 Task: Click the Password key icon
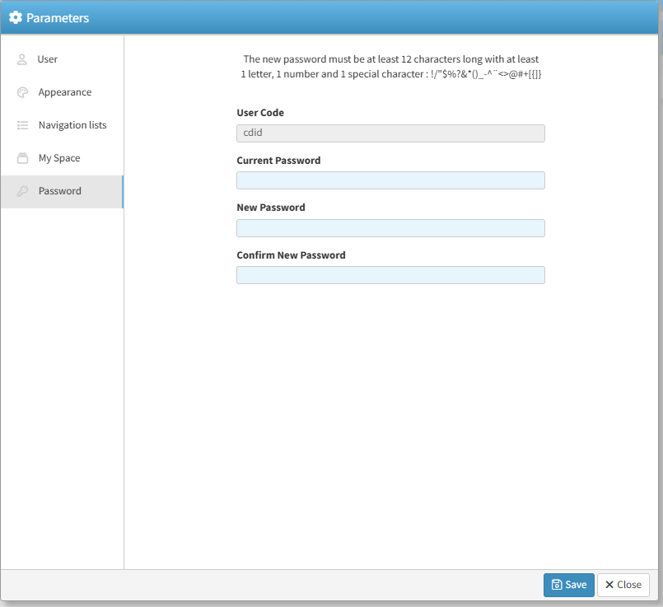[x=22, y=191]
